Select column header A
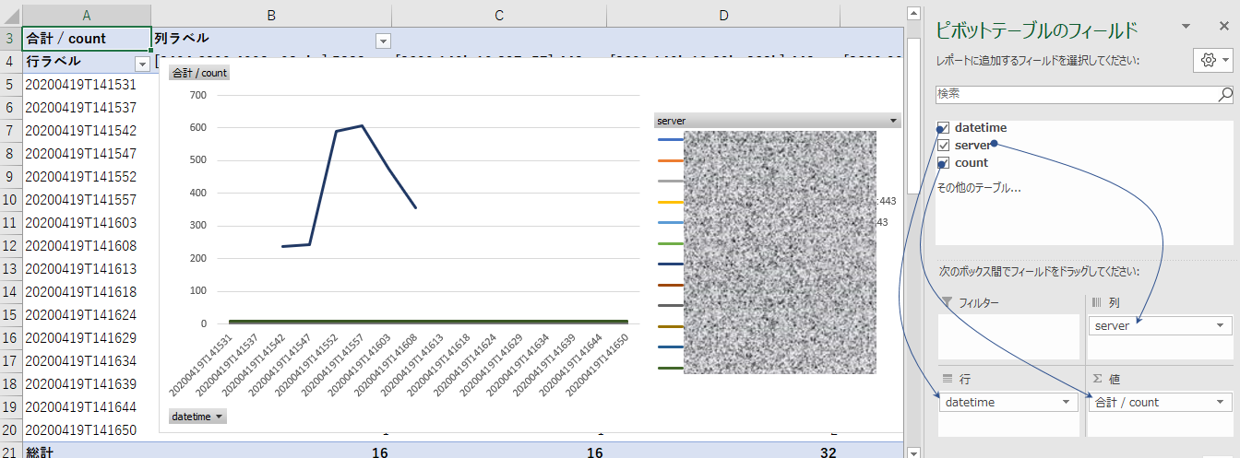 point(87,15)
